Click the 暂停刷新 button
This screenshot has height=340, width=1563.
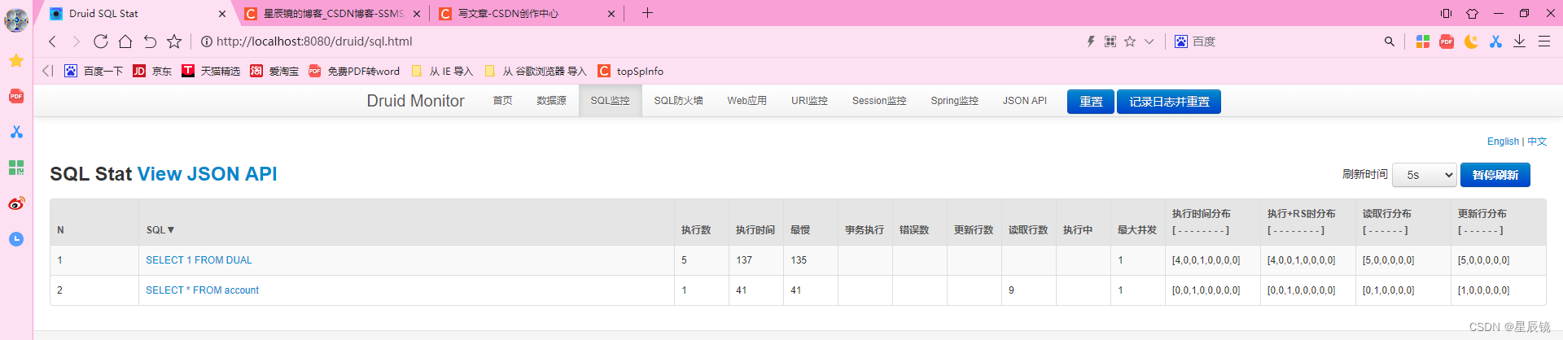click(1495, 175)
